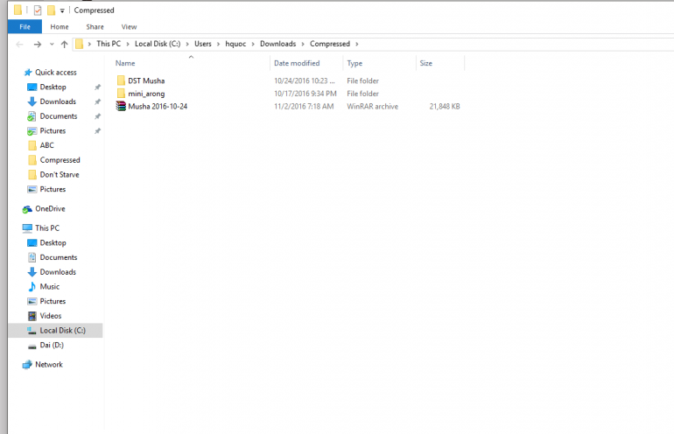Open Don't Starve folder in Quick access
Image resolution: width=674 pixels, height=434 pixels.
(x=59, y=174)
